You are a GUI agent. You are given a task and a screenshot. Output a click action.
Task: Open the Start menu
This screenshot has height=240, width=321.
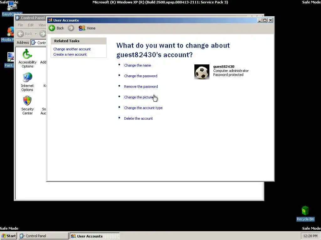pyautogui.click(x=8, y=236)
